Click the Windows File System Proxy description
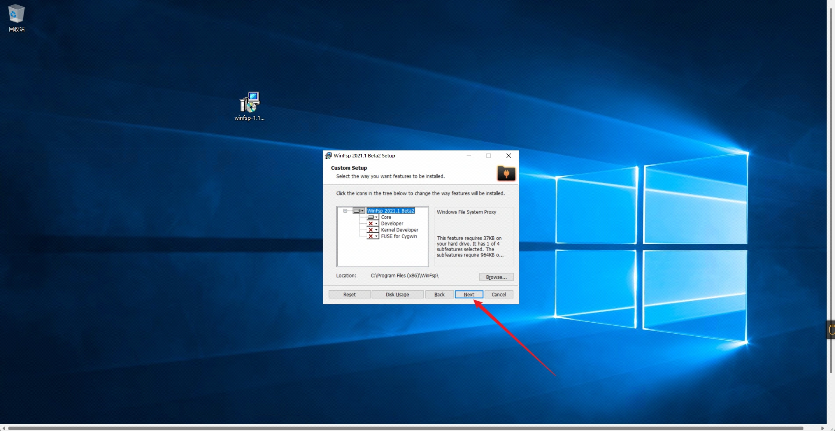This screenshot has width=835, height=431. (x=466, y=212)
